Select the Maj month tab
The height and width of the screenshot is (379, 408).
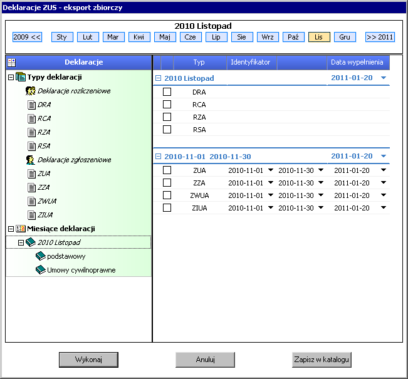point(165,37)
